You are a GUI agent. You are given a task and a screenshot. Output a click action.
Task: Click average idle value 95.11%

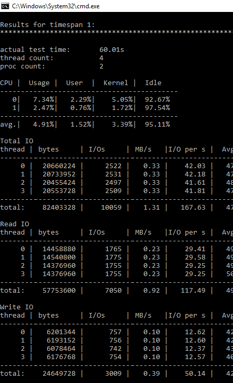[x=157, y=125]
